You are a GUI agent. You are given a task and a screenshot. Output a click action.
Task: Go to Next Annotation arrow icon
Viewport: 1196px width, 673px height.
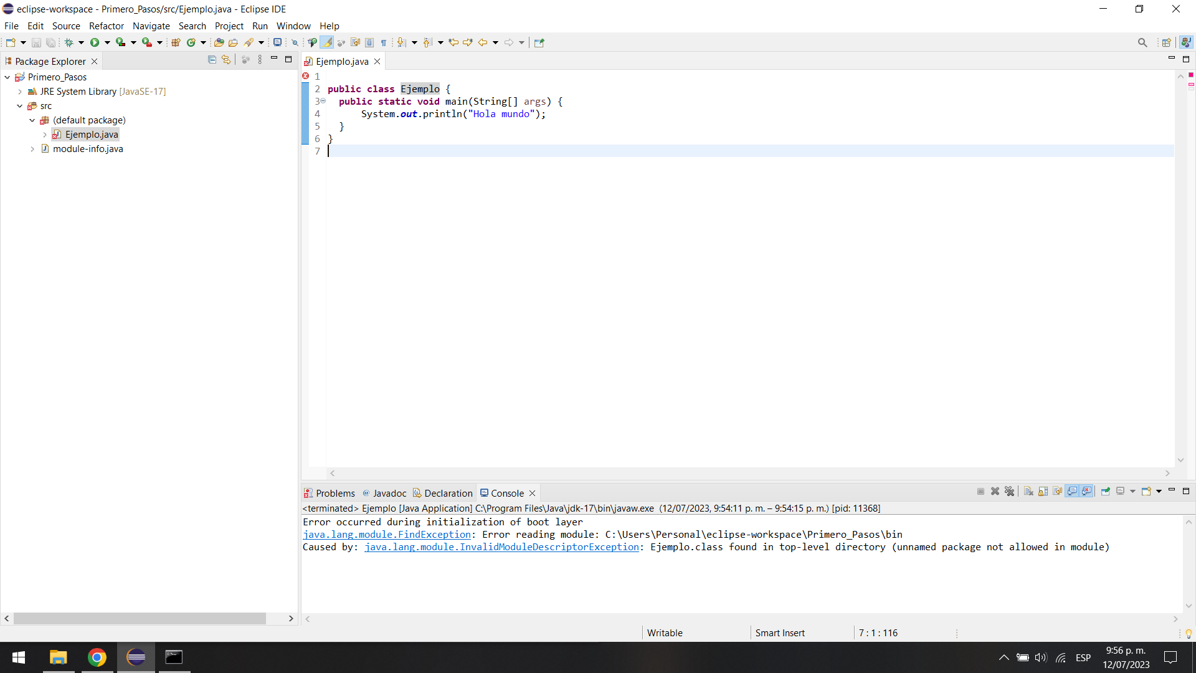click(402, 43)
